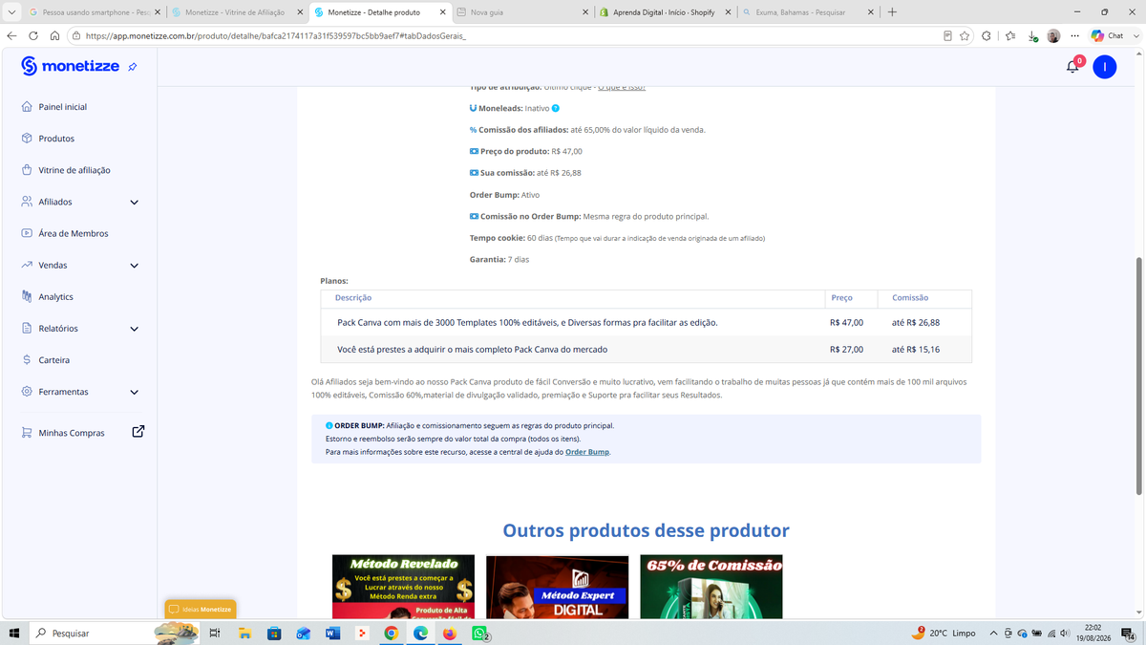Open a new browser tab
Viewport: 1146px width, 645px height.
pyautogui.click(x=892, y=12)
